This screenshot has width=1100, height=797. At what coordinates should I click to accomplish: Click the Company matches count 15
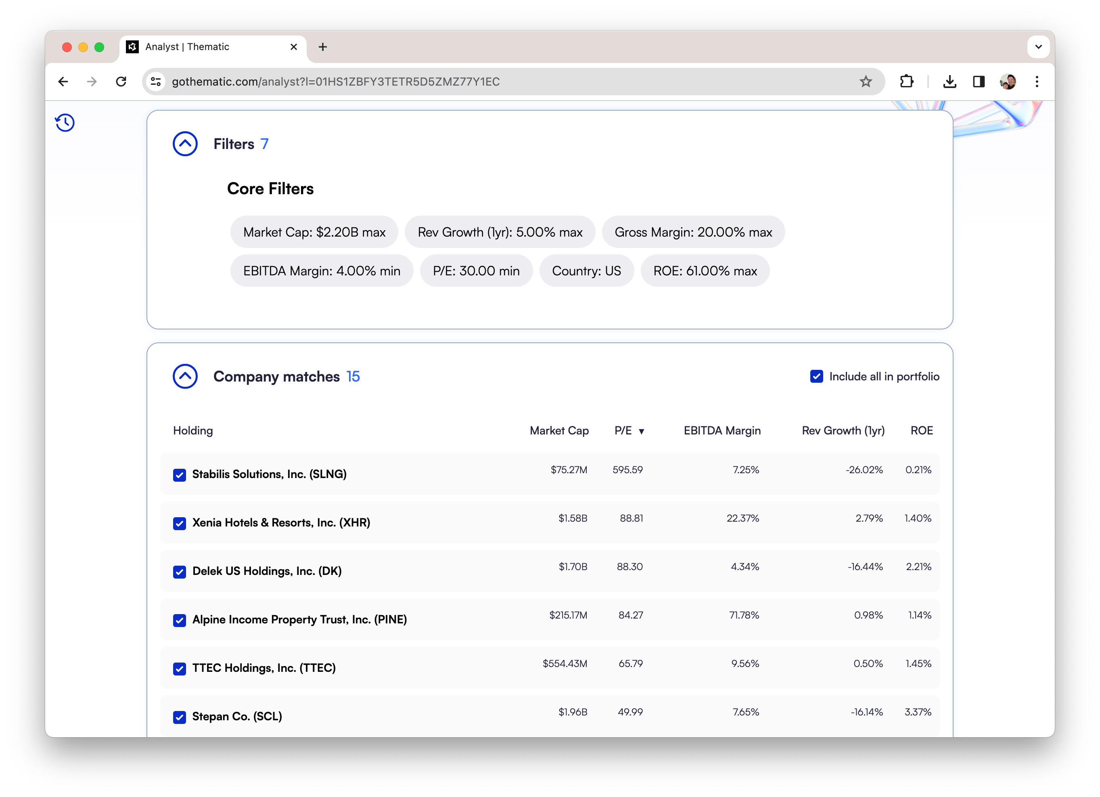[x=353, y=377]
